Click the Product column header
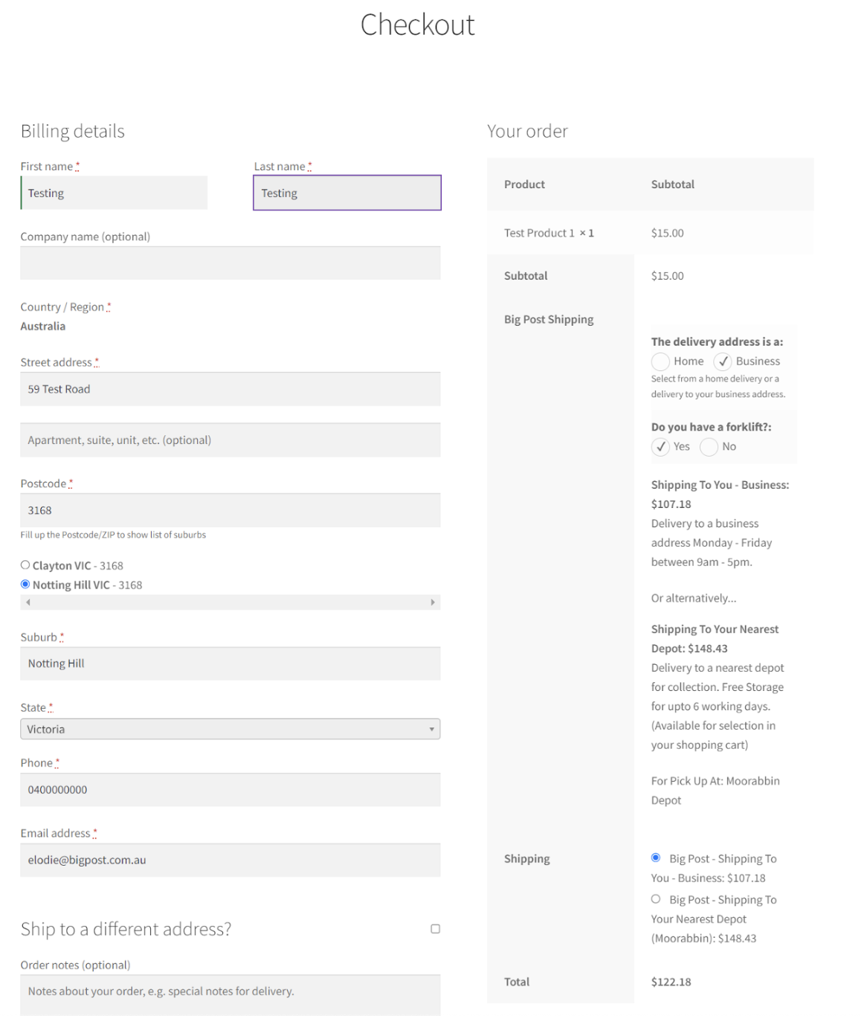This screenshot has height=1016, width=861. (524, 184)
